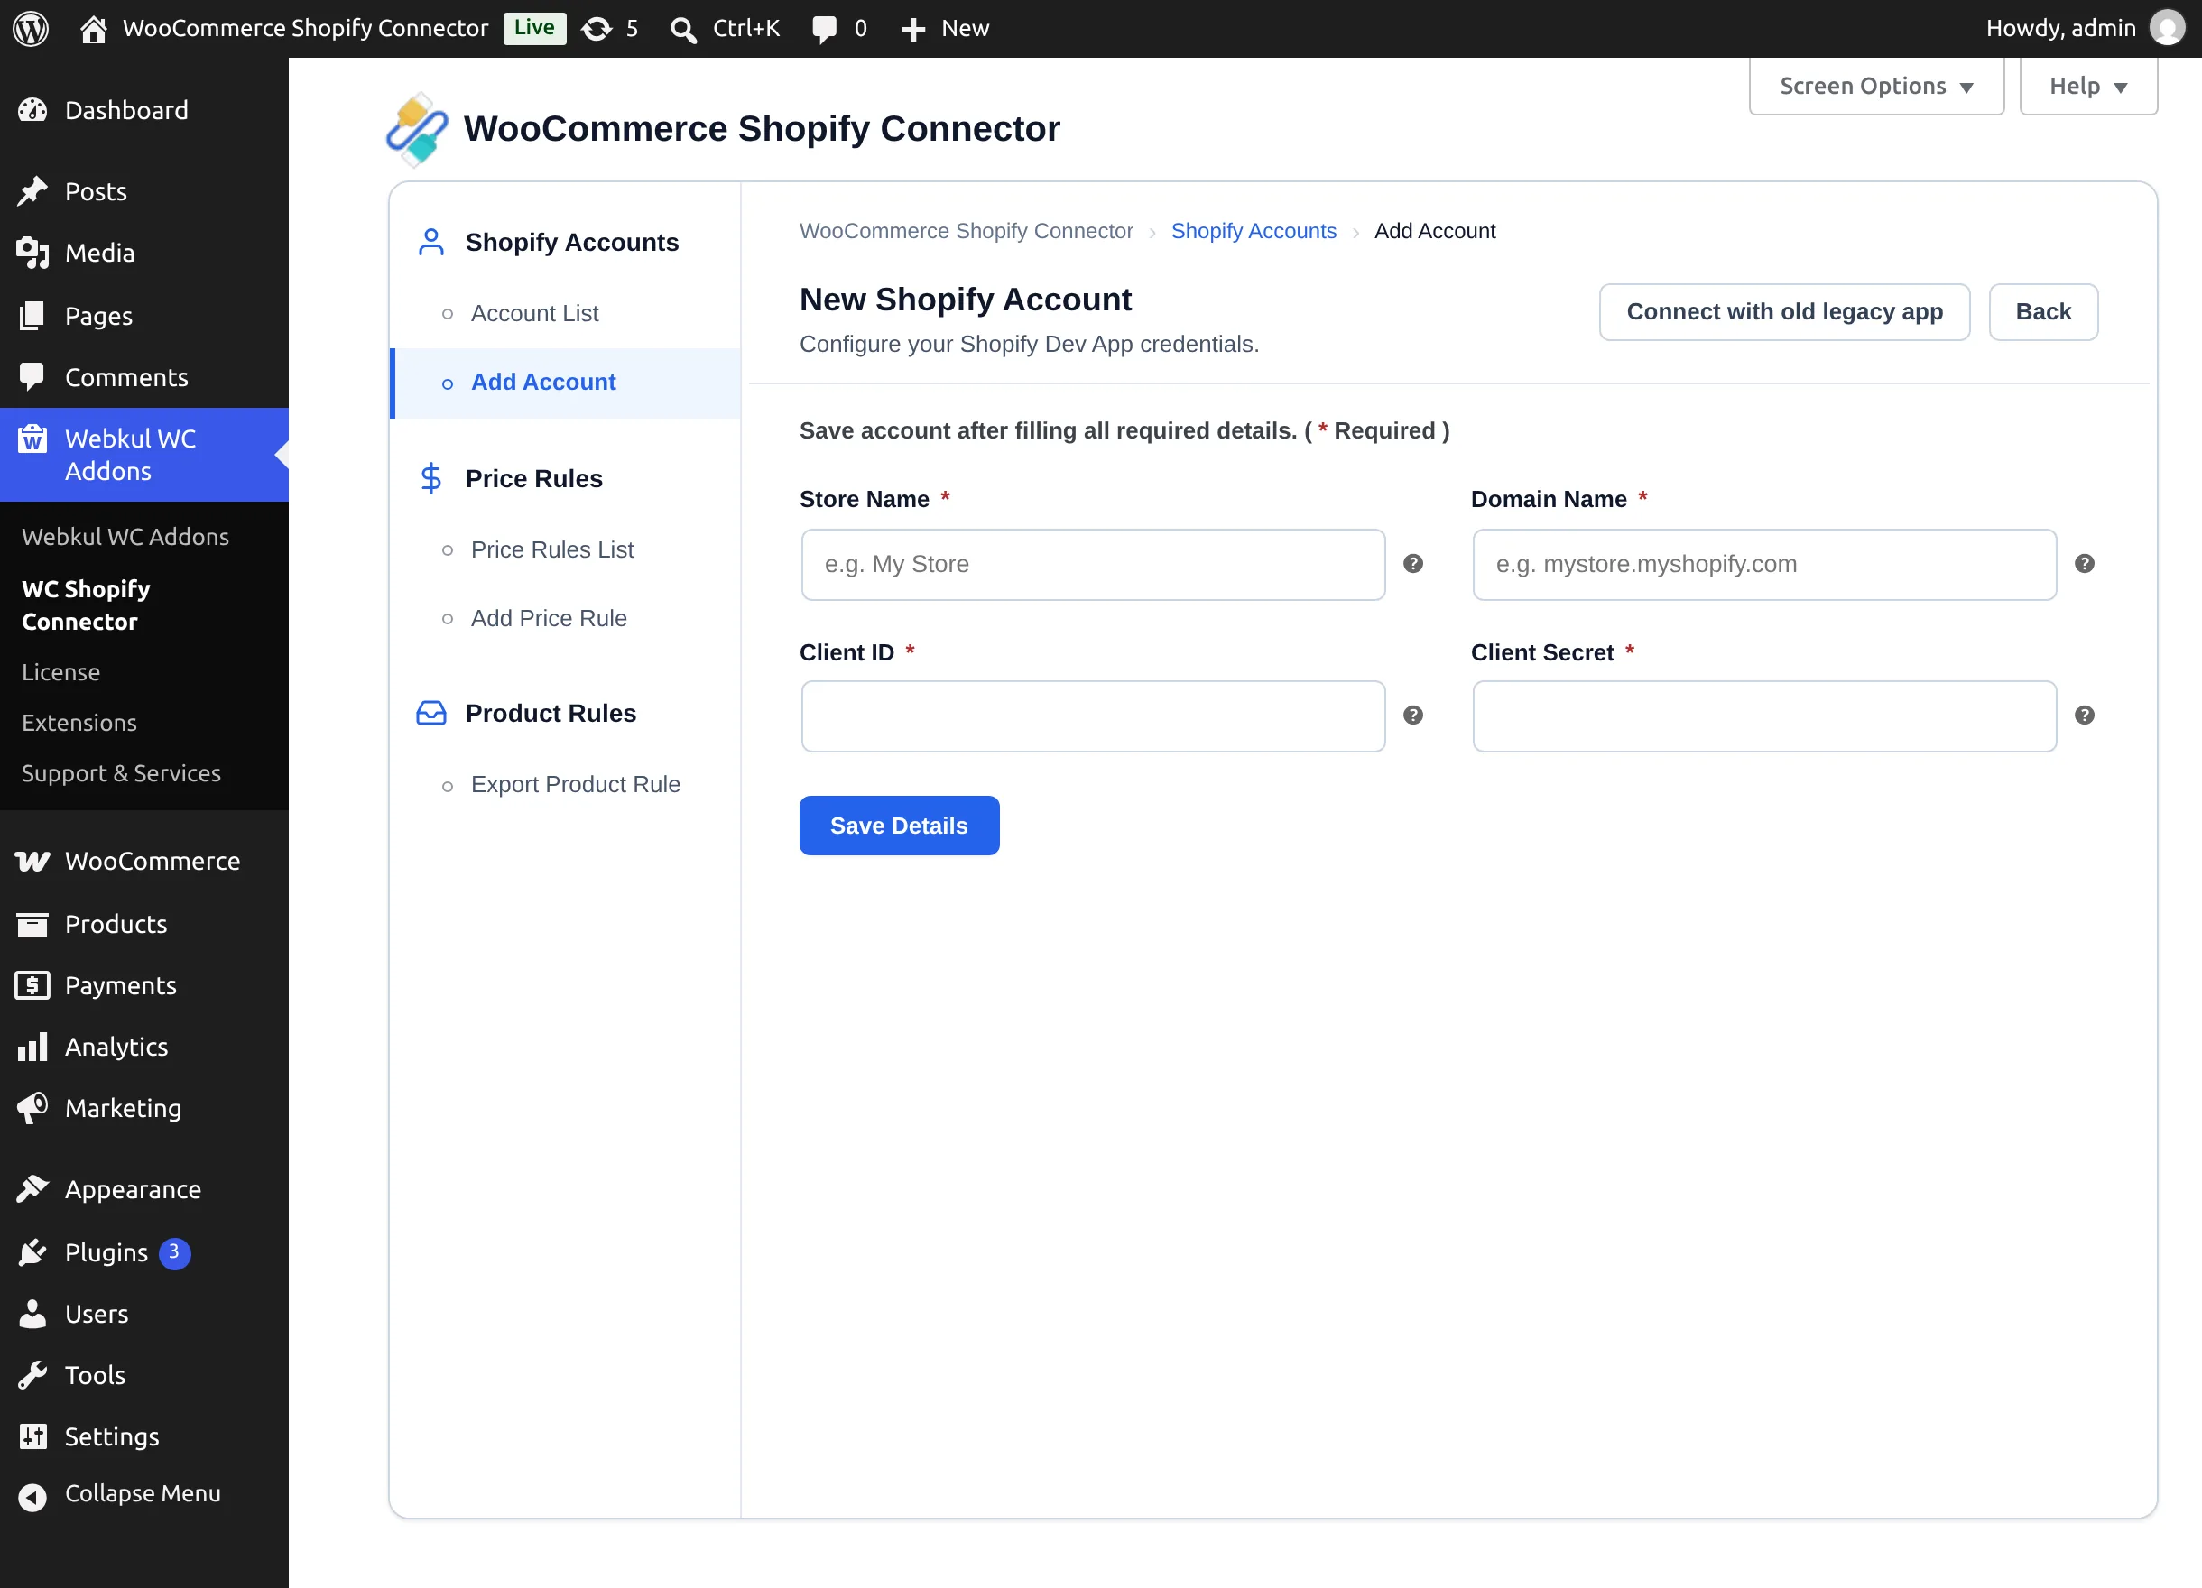Click Connect with old legacy app
Screen dimensions: 2202x1588
pyautogui.click(x=1784, y=311)
